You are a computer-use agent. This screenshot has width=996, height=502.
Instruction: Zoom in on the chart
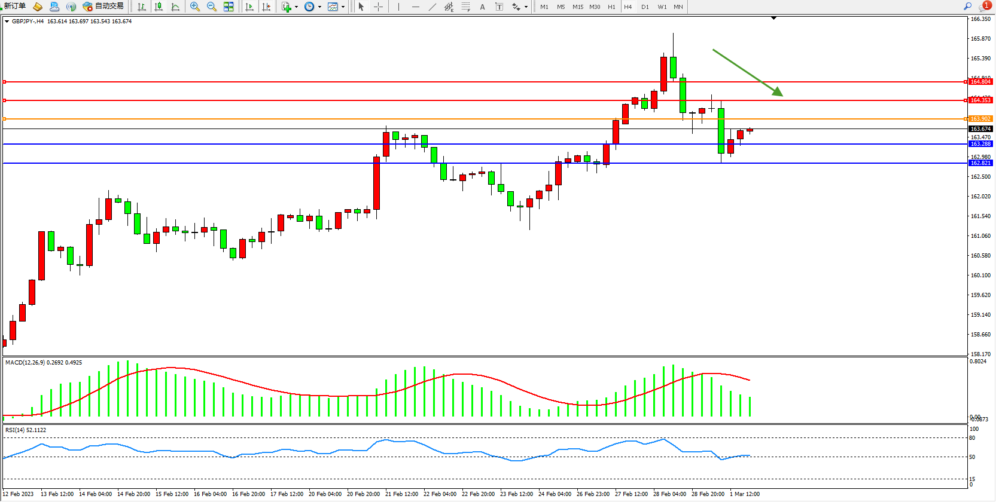(195, 7)
